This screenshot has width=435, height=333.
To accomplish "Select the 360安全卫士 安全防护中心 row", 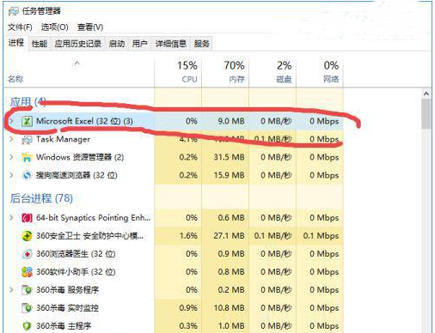I will pyautogui.click(x=174, y=236).
